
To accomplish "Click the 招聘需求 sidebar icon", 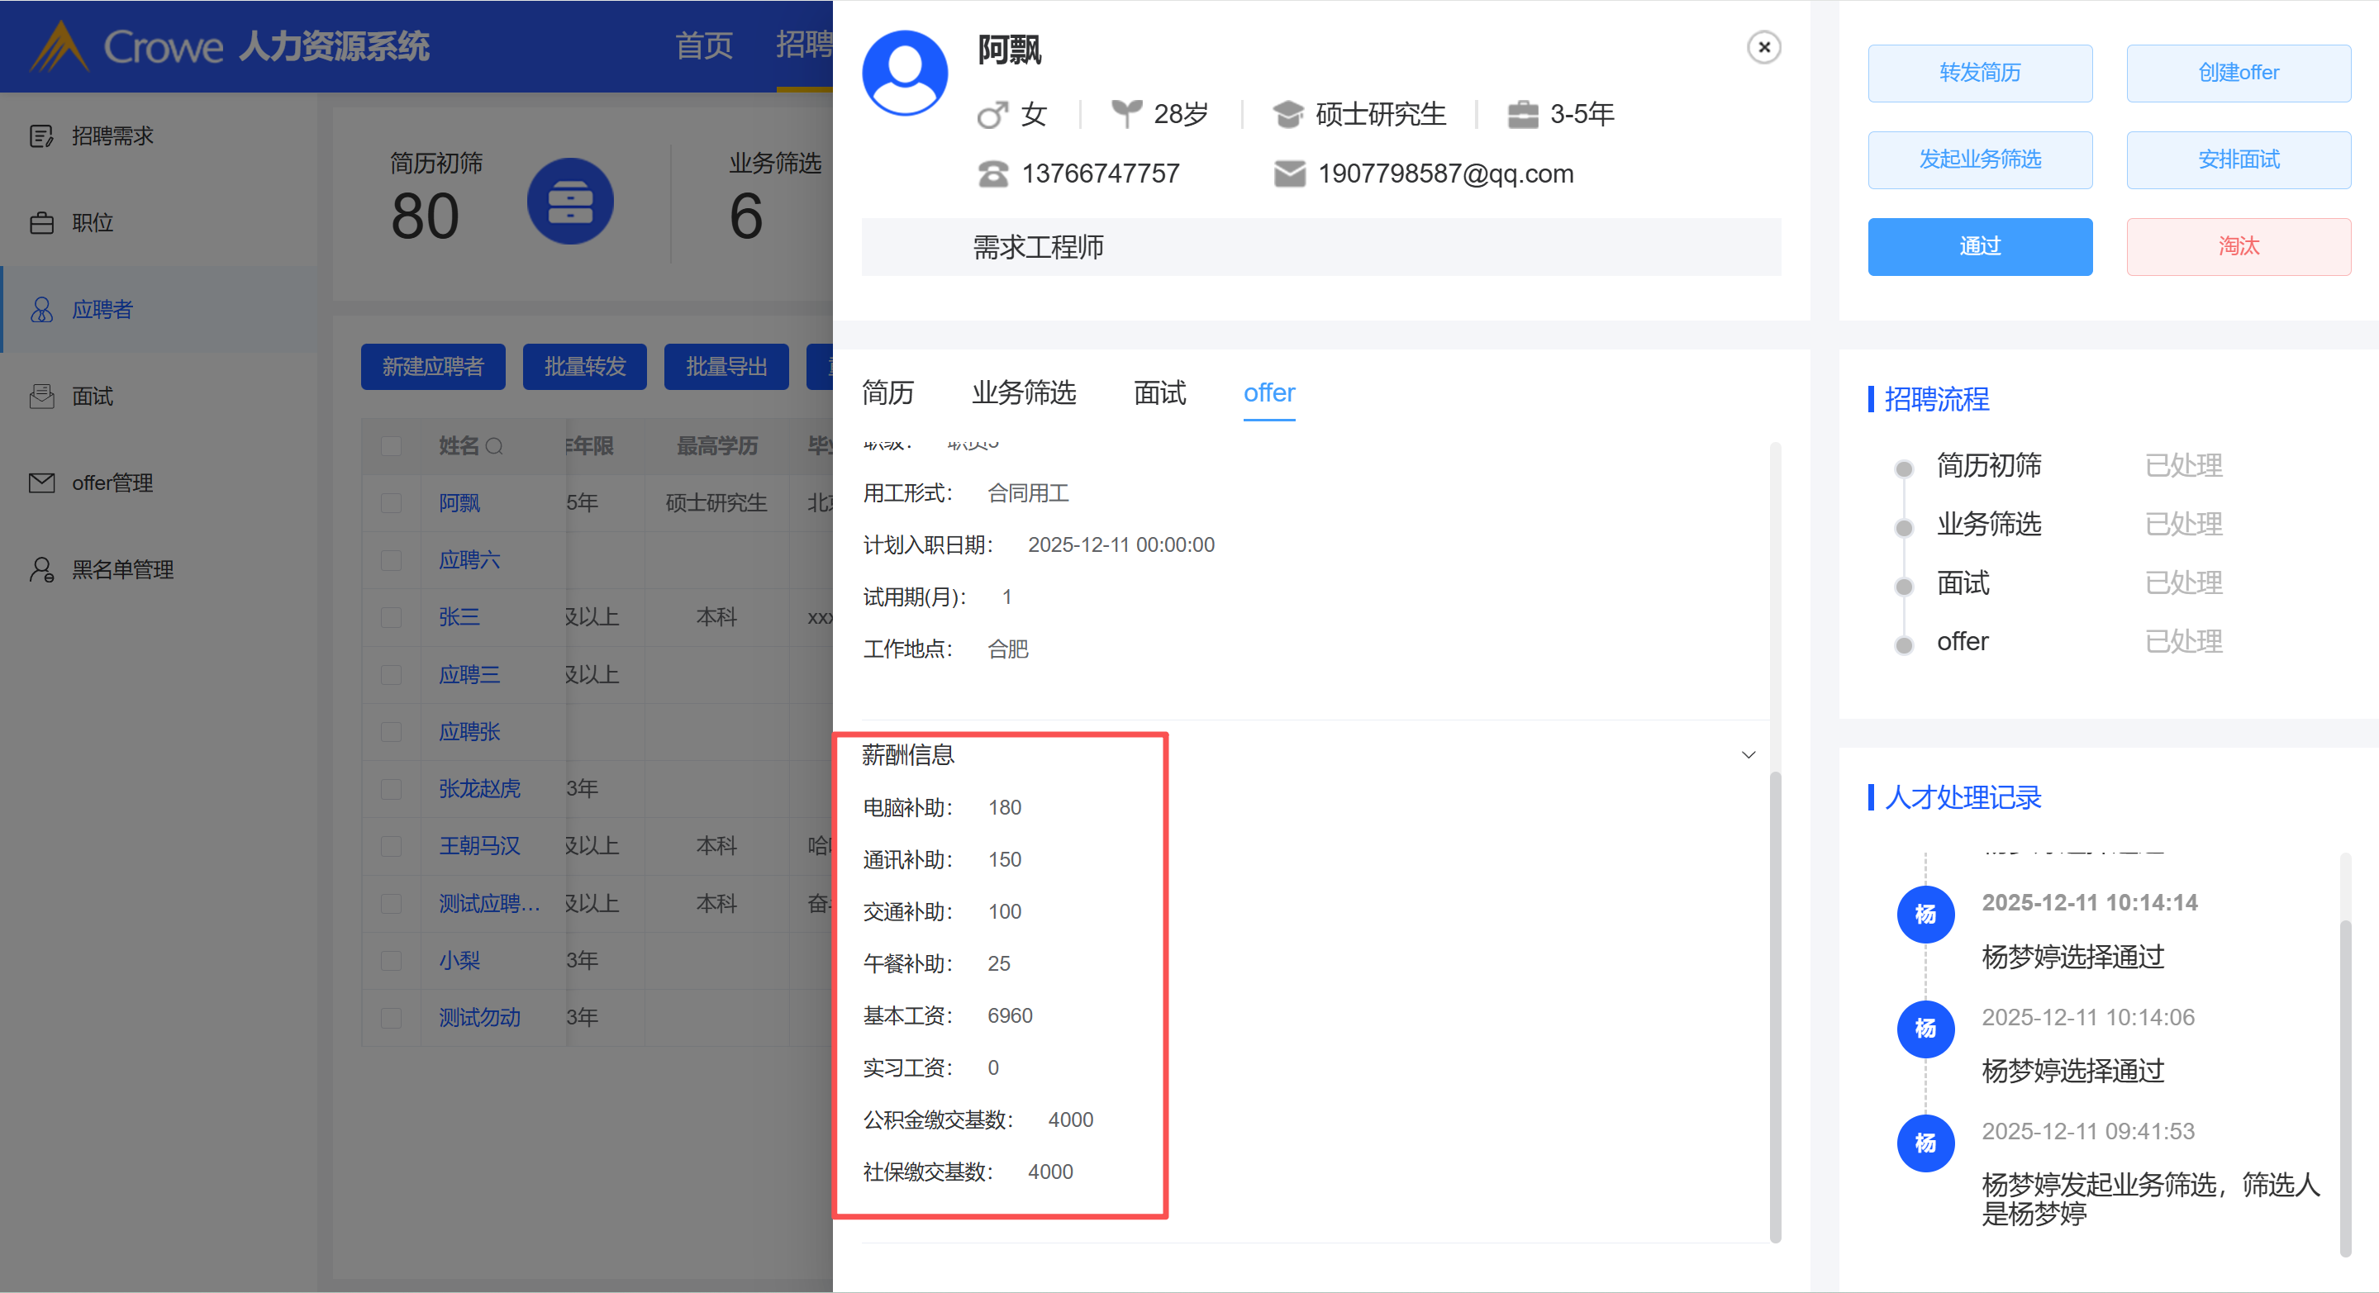I will (41, 136).
